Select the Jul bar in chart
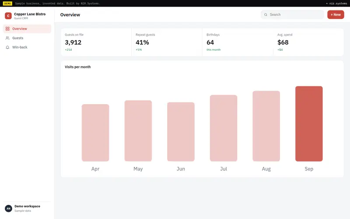 (224, 128)
